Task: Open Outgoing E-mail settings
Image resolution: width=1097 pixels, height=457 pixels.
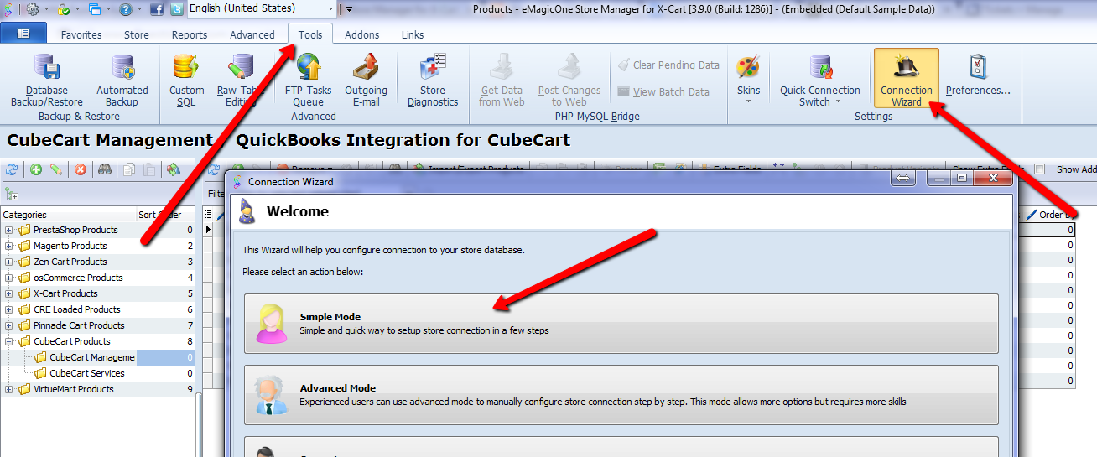Action: coord(366,80)
